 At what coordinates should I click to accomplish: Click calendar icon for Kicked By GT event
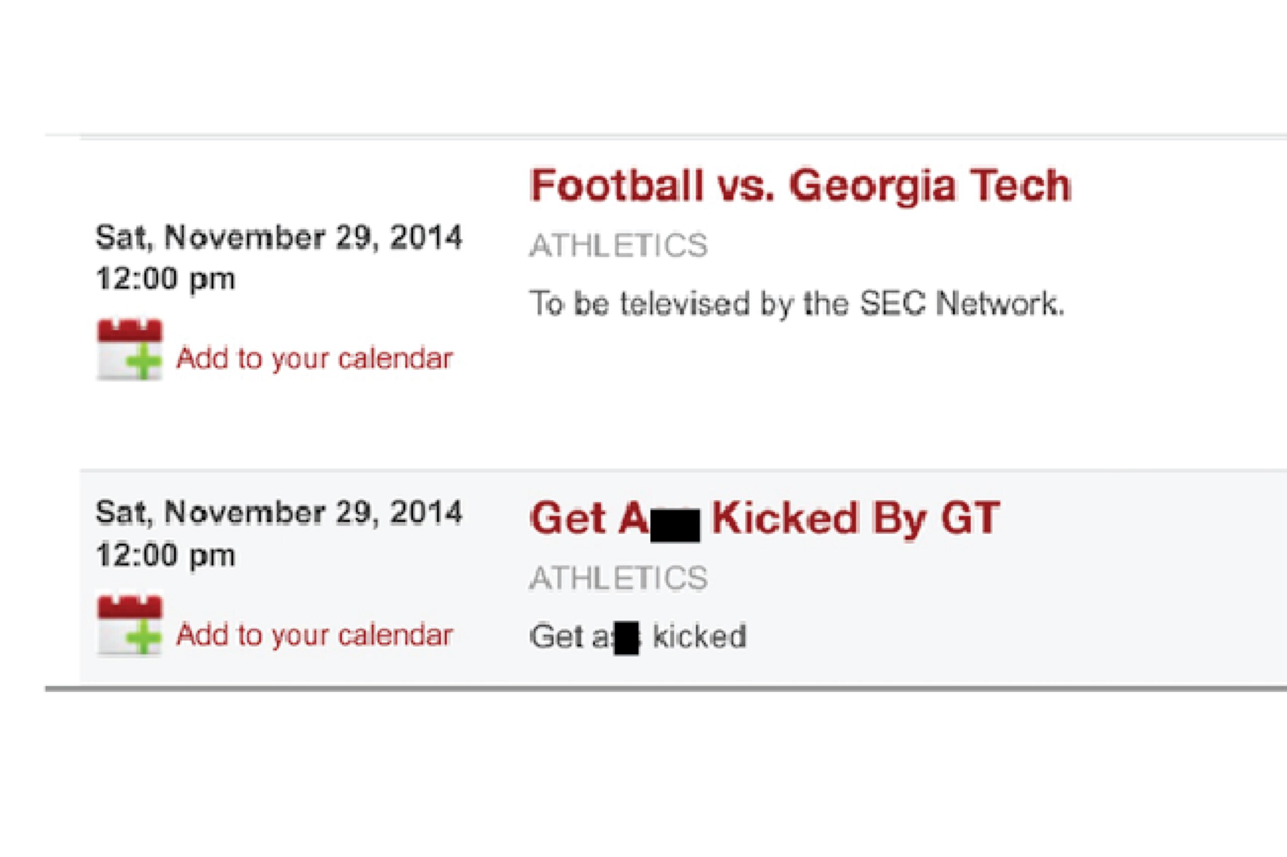click(x=130, y=625)
